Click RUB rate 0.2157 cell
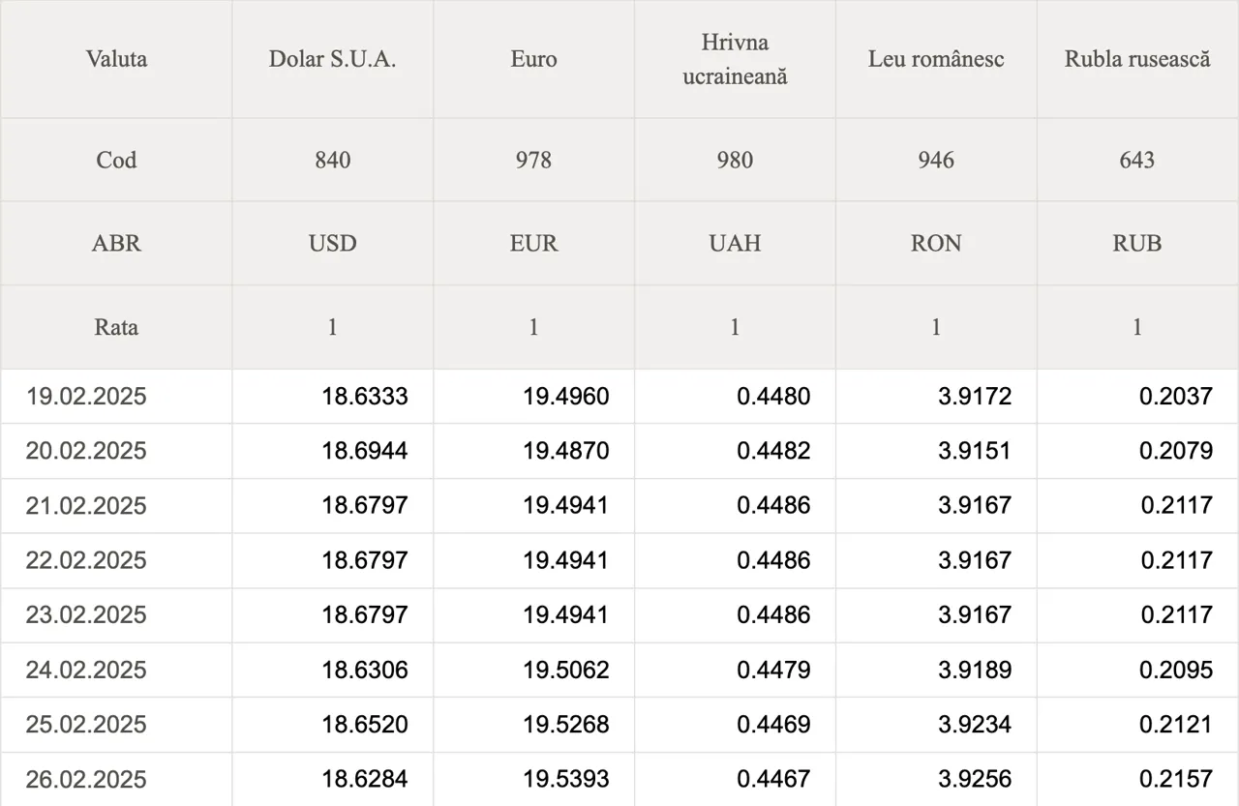Image resolution: width=1239 pixels, height=806 pixels. coord(1138,779)
